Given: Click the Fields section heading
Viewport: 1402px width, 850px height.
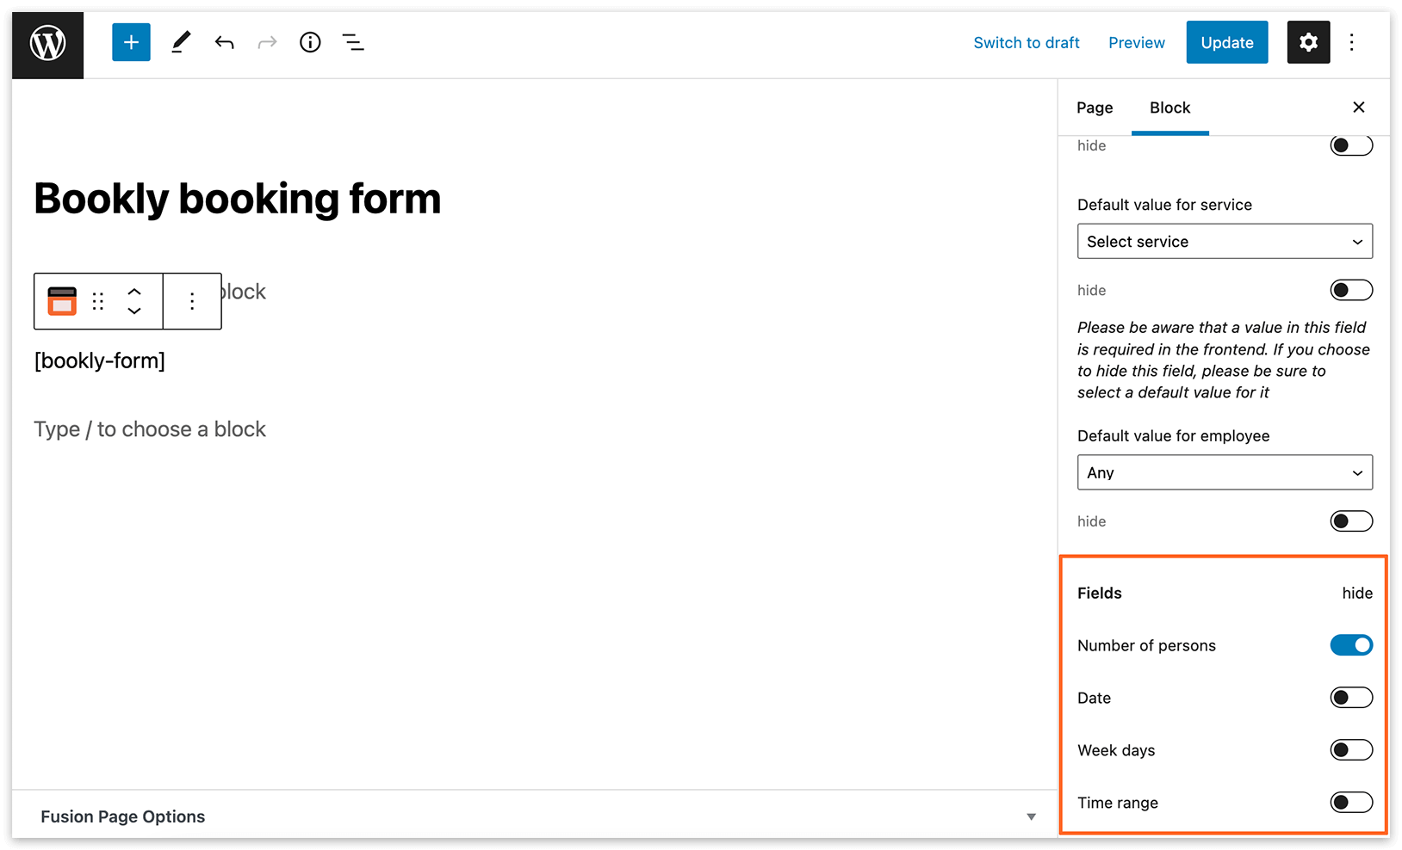Looking at the screenshot, I should point(1100,593).
